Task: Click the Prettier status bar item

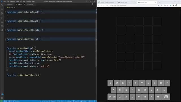Action: (90, 101)
